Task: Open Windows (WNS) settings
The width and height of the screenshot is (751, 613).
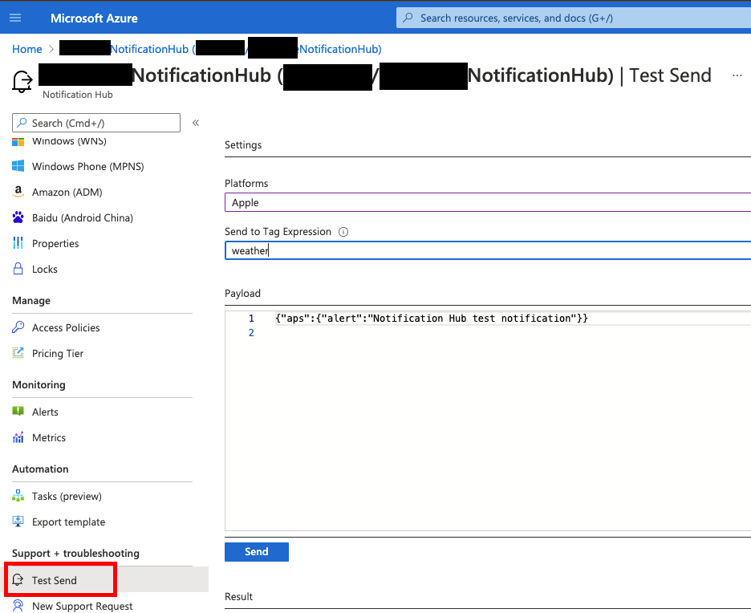Action: pyautogui.click(x=69, y=140)
